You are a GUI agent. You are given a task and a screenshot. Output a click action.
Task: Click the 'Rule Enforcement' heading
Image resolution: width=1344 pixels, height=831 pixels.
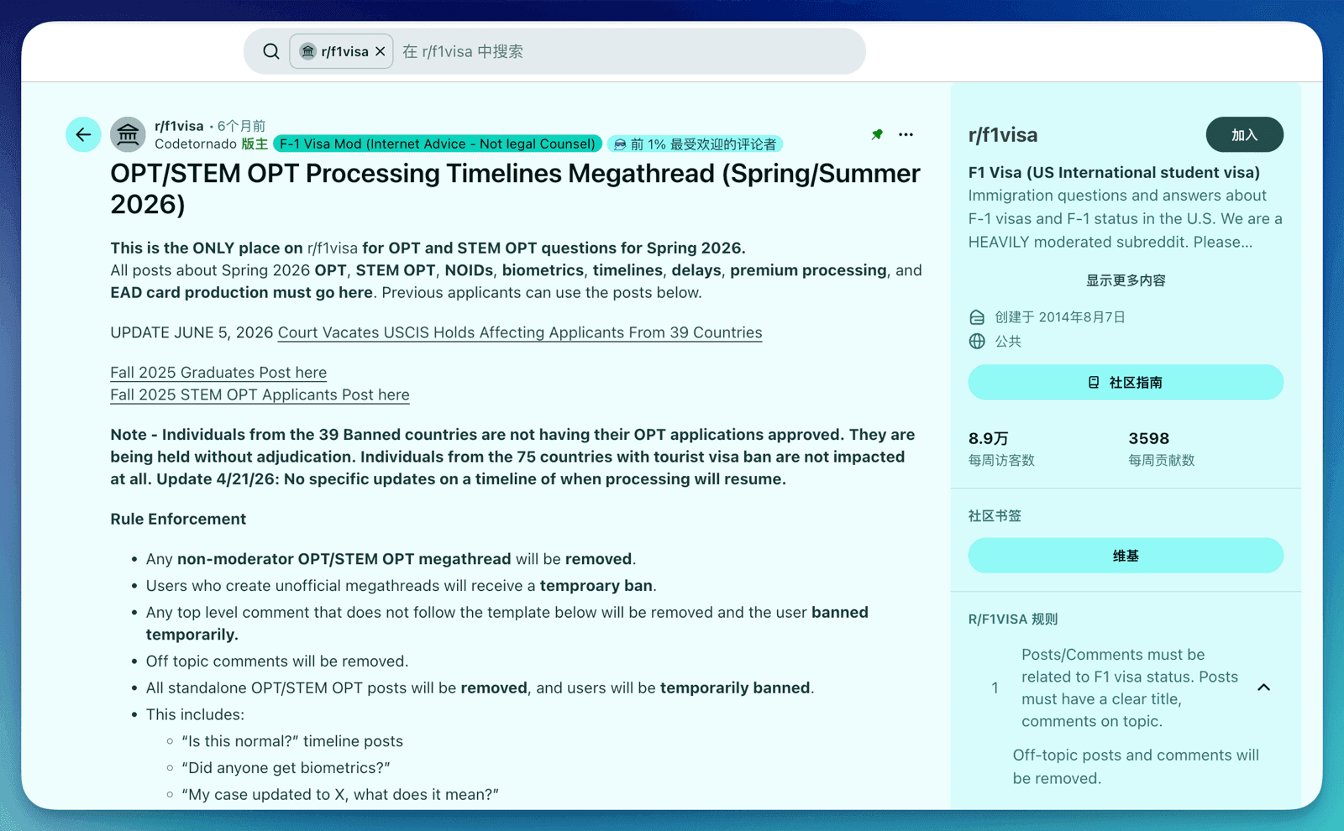click(178, 519)
